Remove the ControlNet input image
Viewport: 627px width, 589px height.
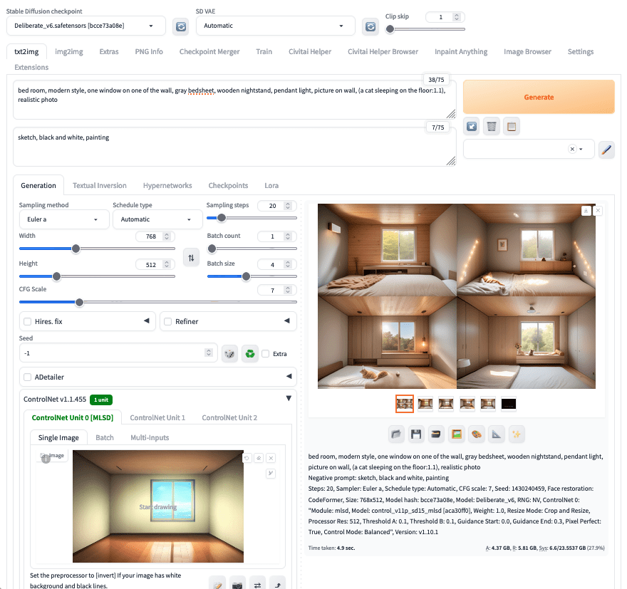click(271, 458)
